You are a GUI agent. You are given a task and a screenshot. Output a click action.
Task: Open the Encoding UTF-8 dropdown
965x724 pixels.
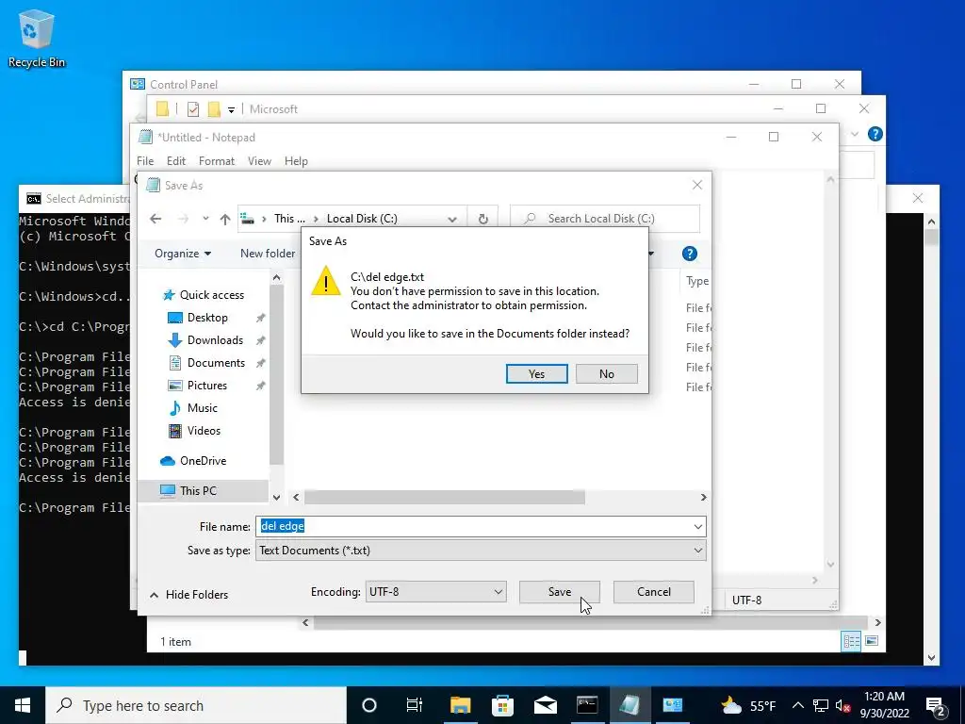coord(435,592)
